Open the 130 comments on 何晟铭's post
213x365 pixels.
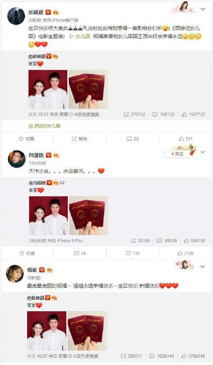133,253
